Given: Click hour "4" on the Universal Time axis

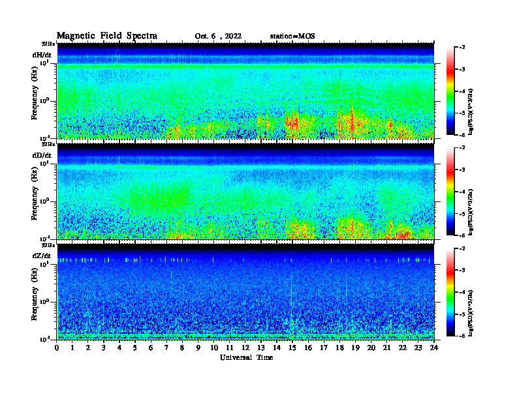Looking at the screenshot, I should click(119, 348).
